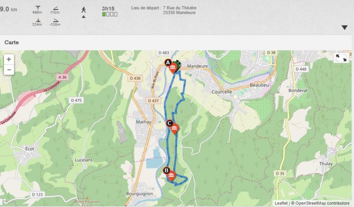Toggle fullscreen map view
The height and width of the screenshot is (207, 354).
coord(341,58)
